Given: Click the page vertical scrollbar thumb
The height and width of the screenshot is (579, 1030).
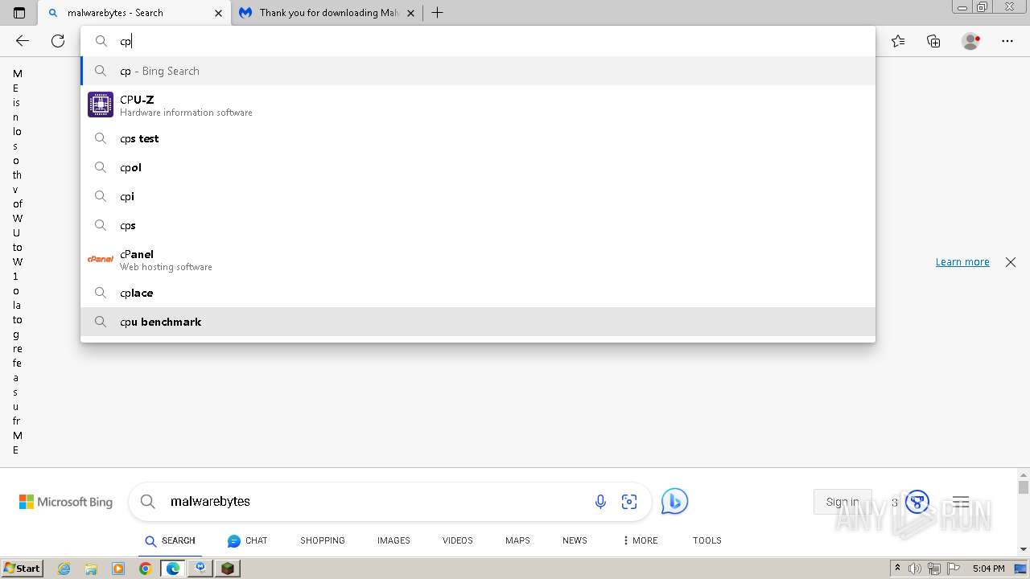Looking at the screenshot, I should tap(1024, 487).
